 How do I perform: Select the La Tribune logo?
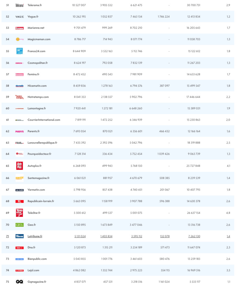[x=20, y=236]
